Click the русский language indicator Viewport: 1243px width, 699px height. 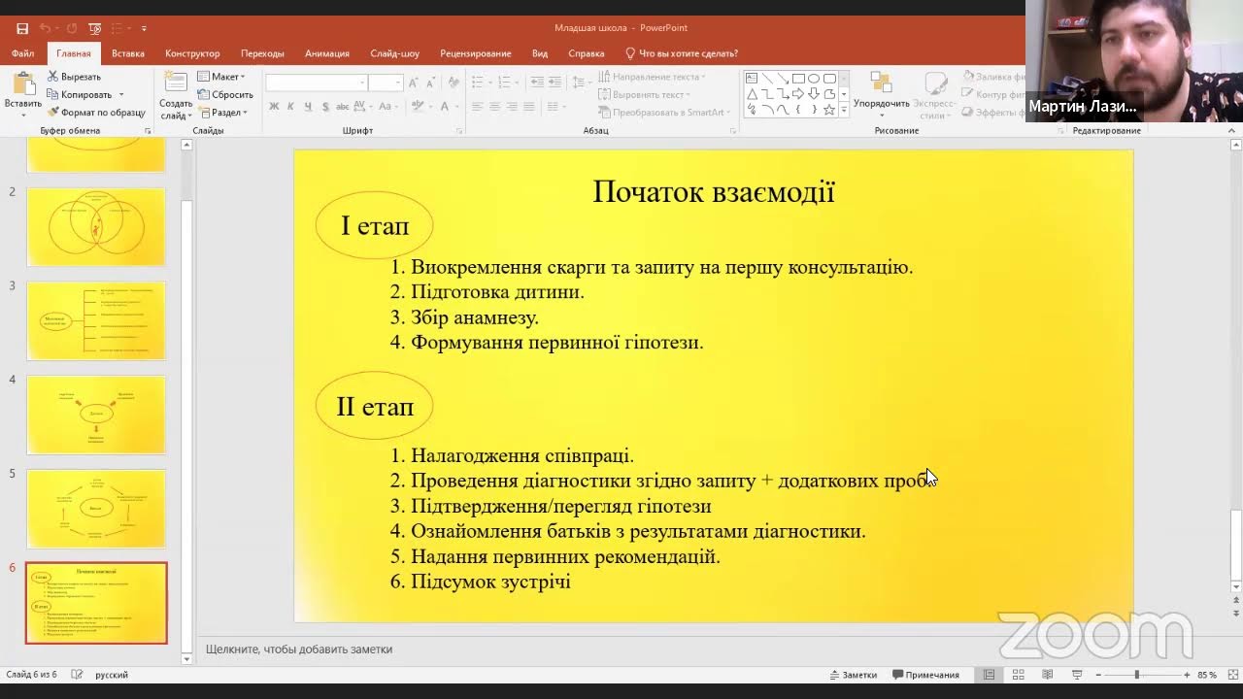[x=112, y=675]
